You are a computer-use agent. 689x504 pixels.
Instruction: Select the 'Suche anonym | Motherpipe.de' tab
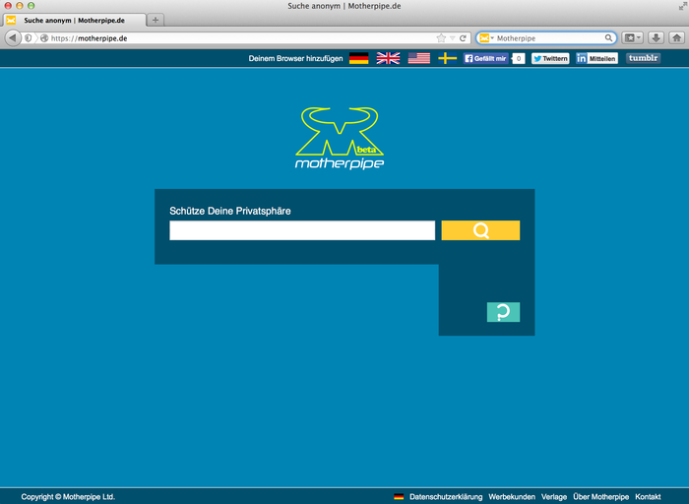point(74,21)
